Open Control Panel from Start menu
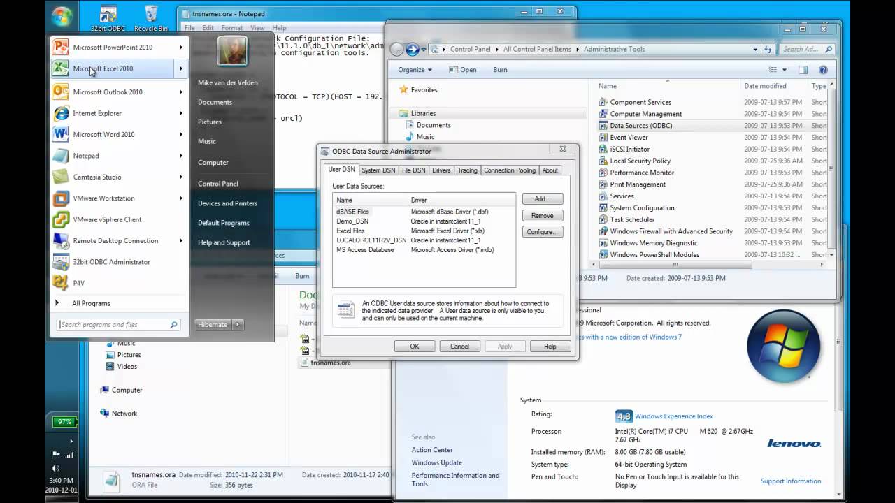The image size is (895, 503). 218,184
